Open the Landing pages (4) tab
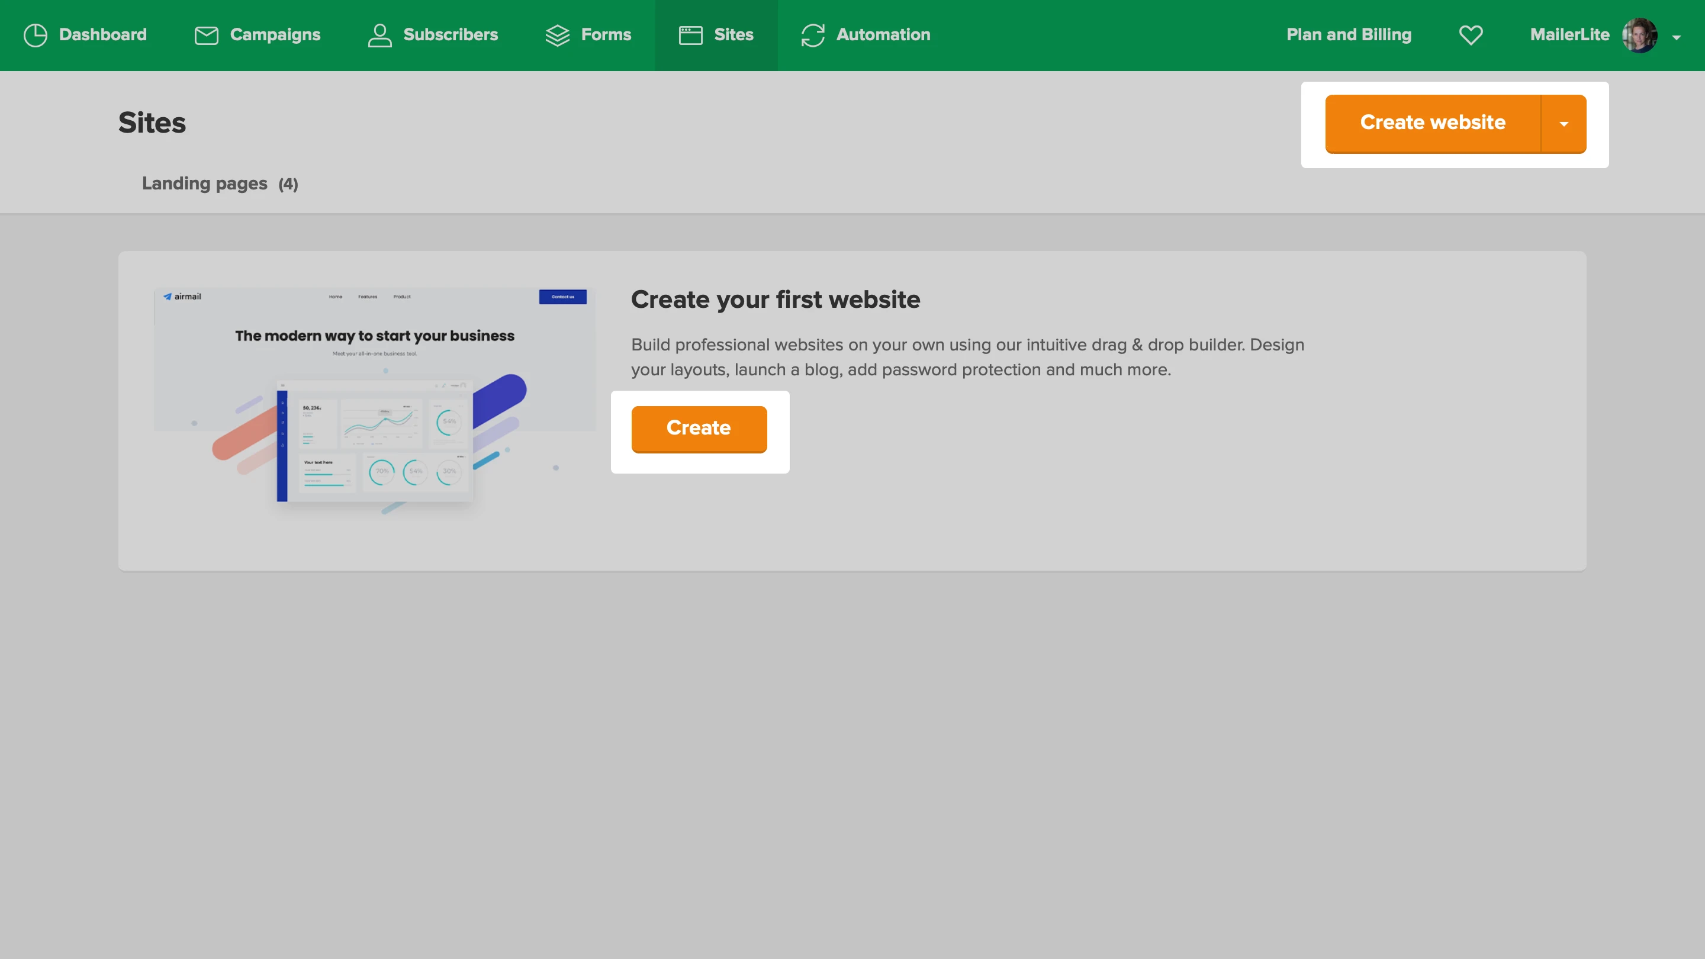The image size is (1705, 959). click(220, 184)
